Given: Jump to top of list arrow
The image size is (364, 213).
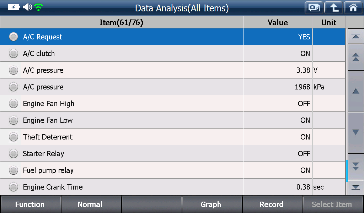Looking at the screenshot, I should 355,37.
